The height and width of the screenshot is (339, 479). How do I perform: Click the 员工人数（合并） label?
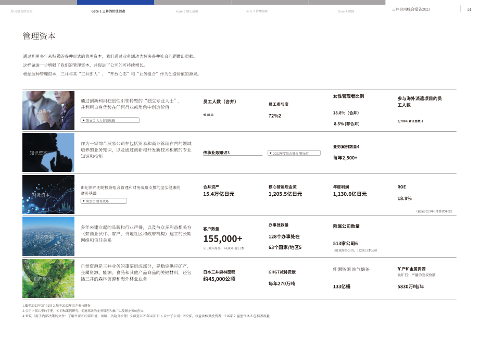(220, 102)
